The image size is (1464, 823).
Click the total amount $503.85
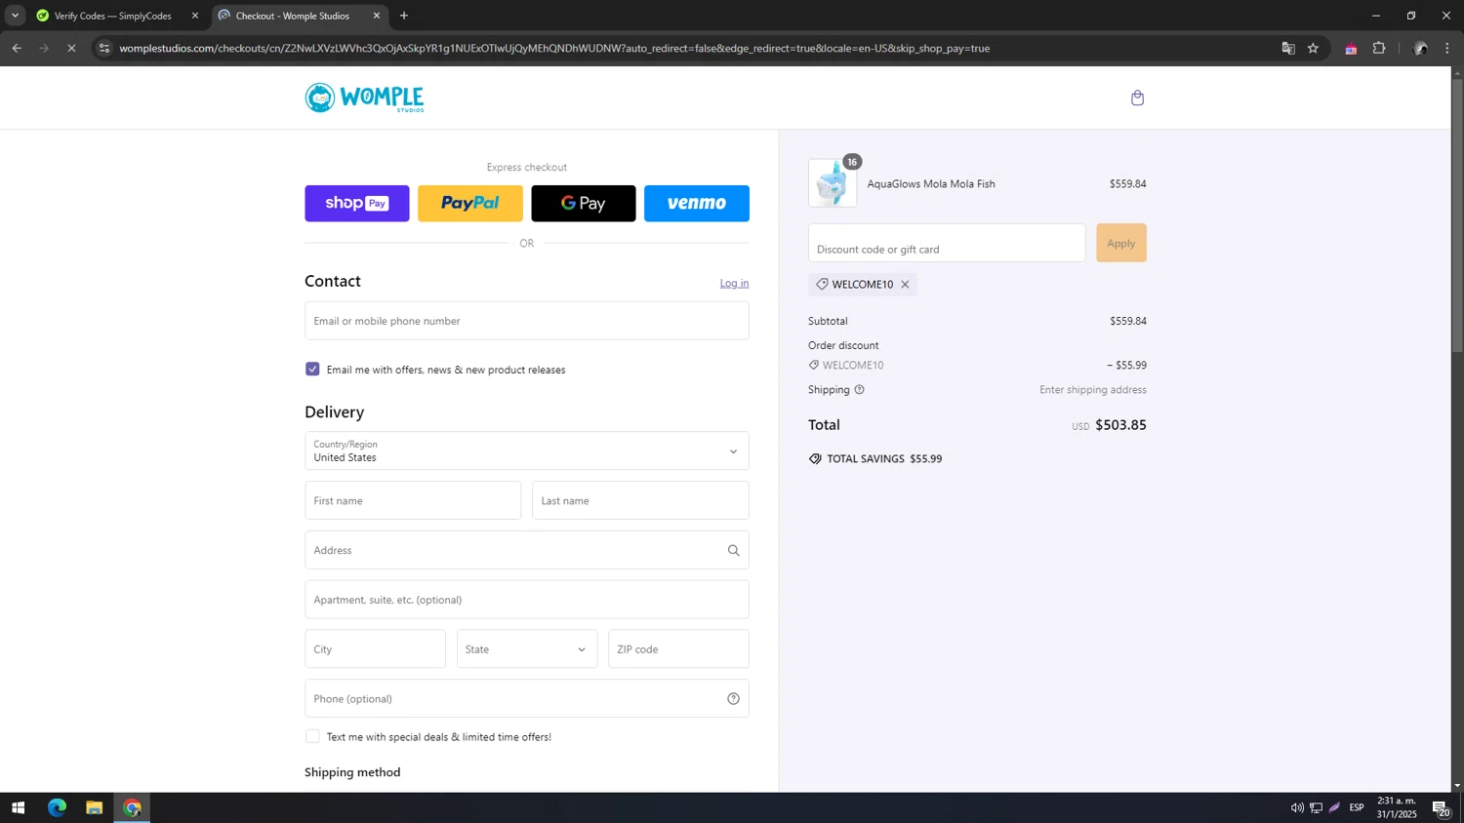coord(1120,425)
